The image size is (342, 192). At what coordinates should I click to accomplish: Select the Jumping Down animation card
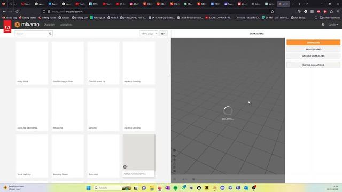pos(68,156)
